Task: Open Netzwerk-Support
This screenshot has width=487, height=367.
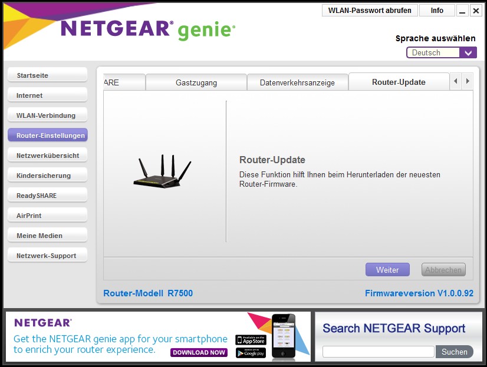Action: coord(48,256)
